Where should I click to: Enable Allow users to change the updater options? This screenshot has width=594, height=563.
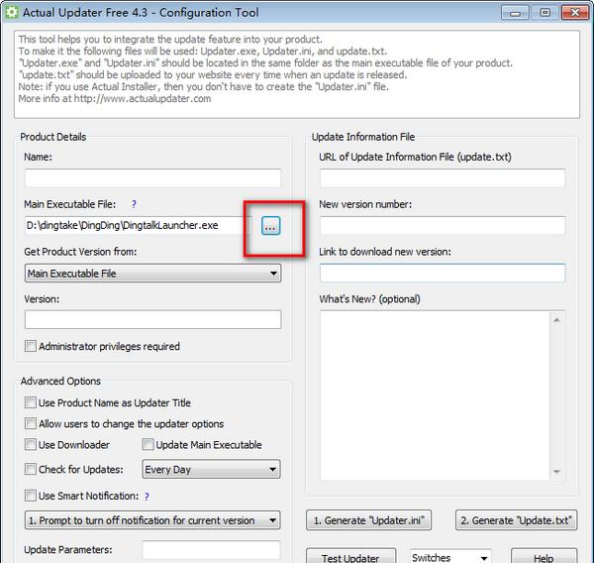point(31,423)
